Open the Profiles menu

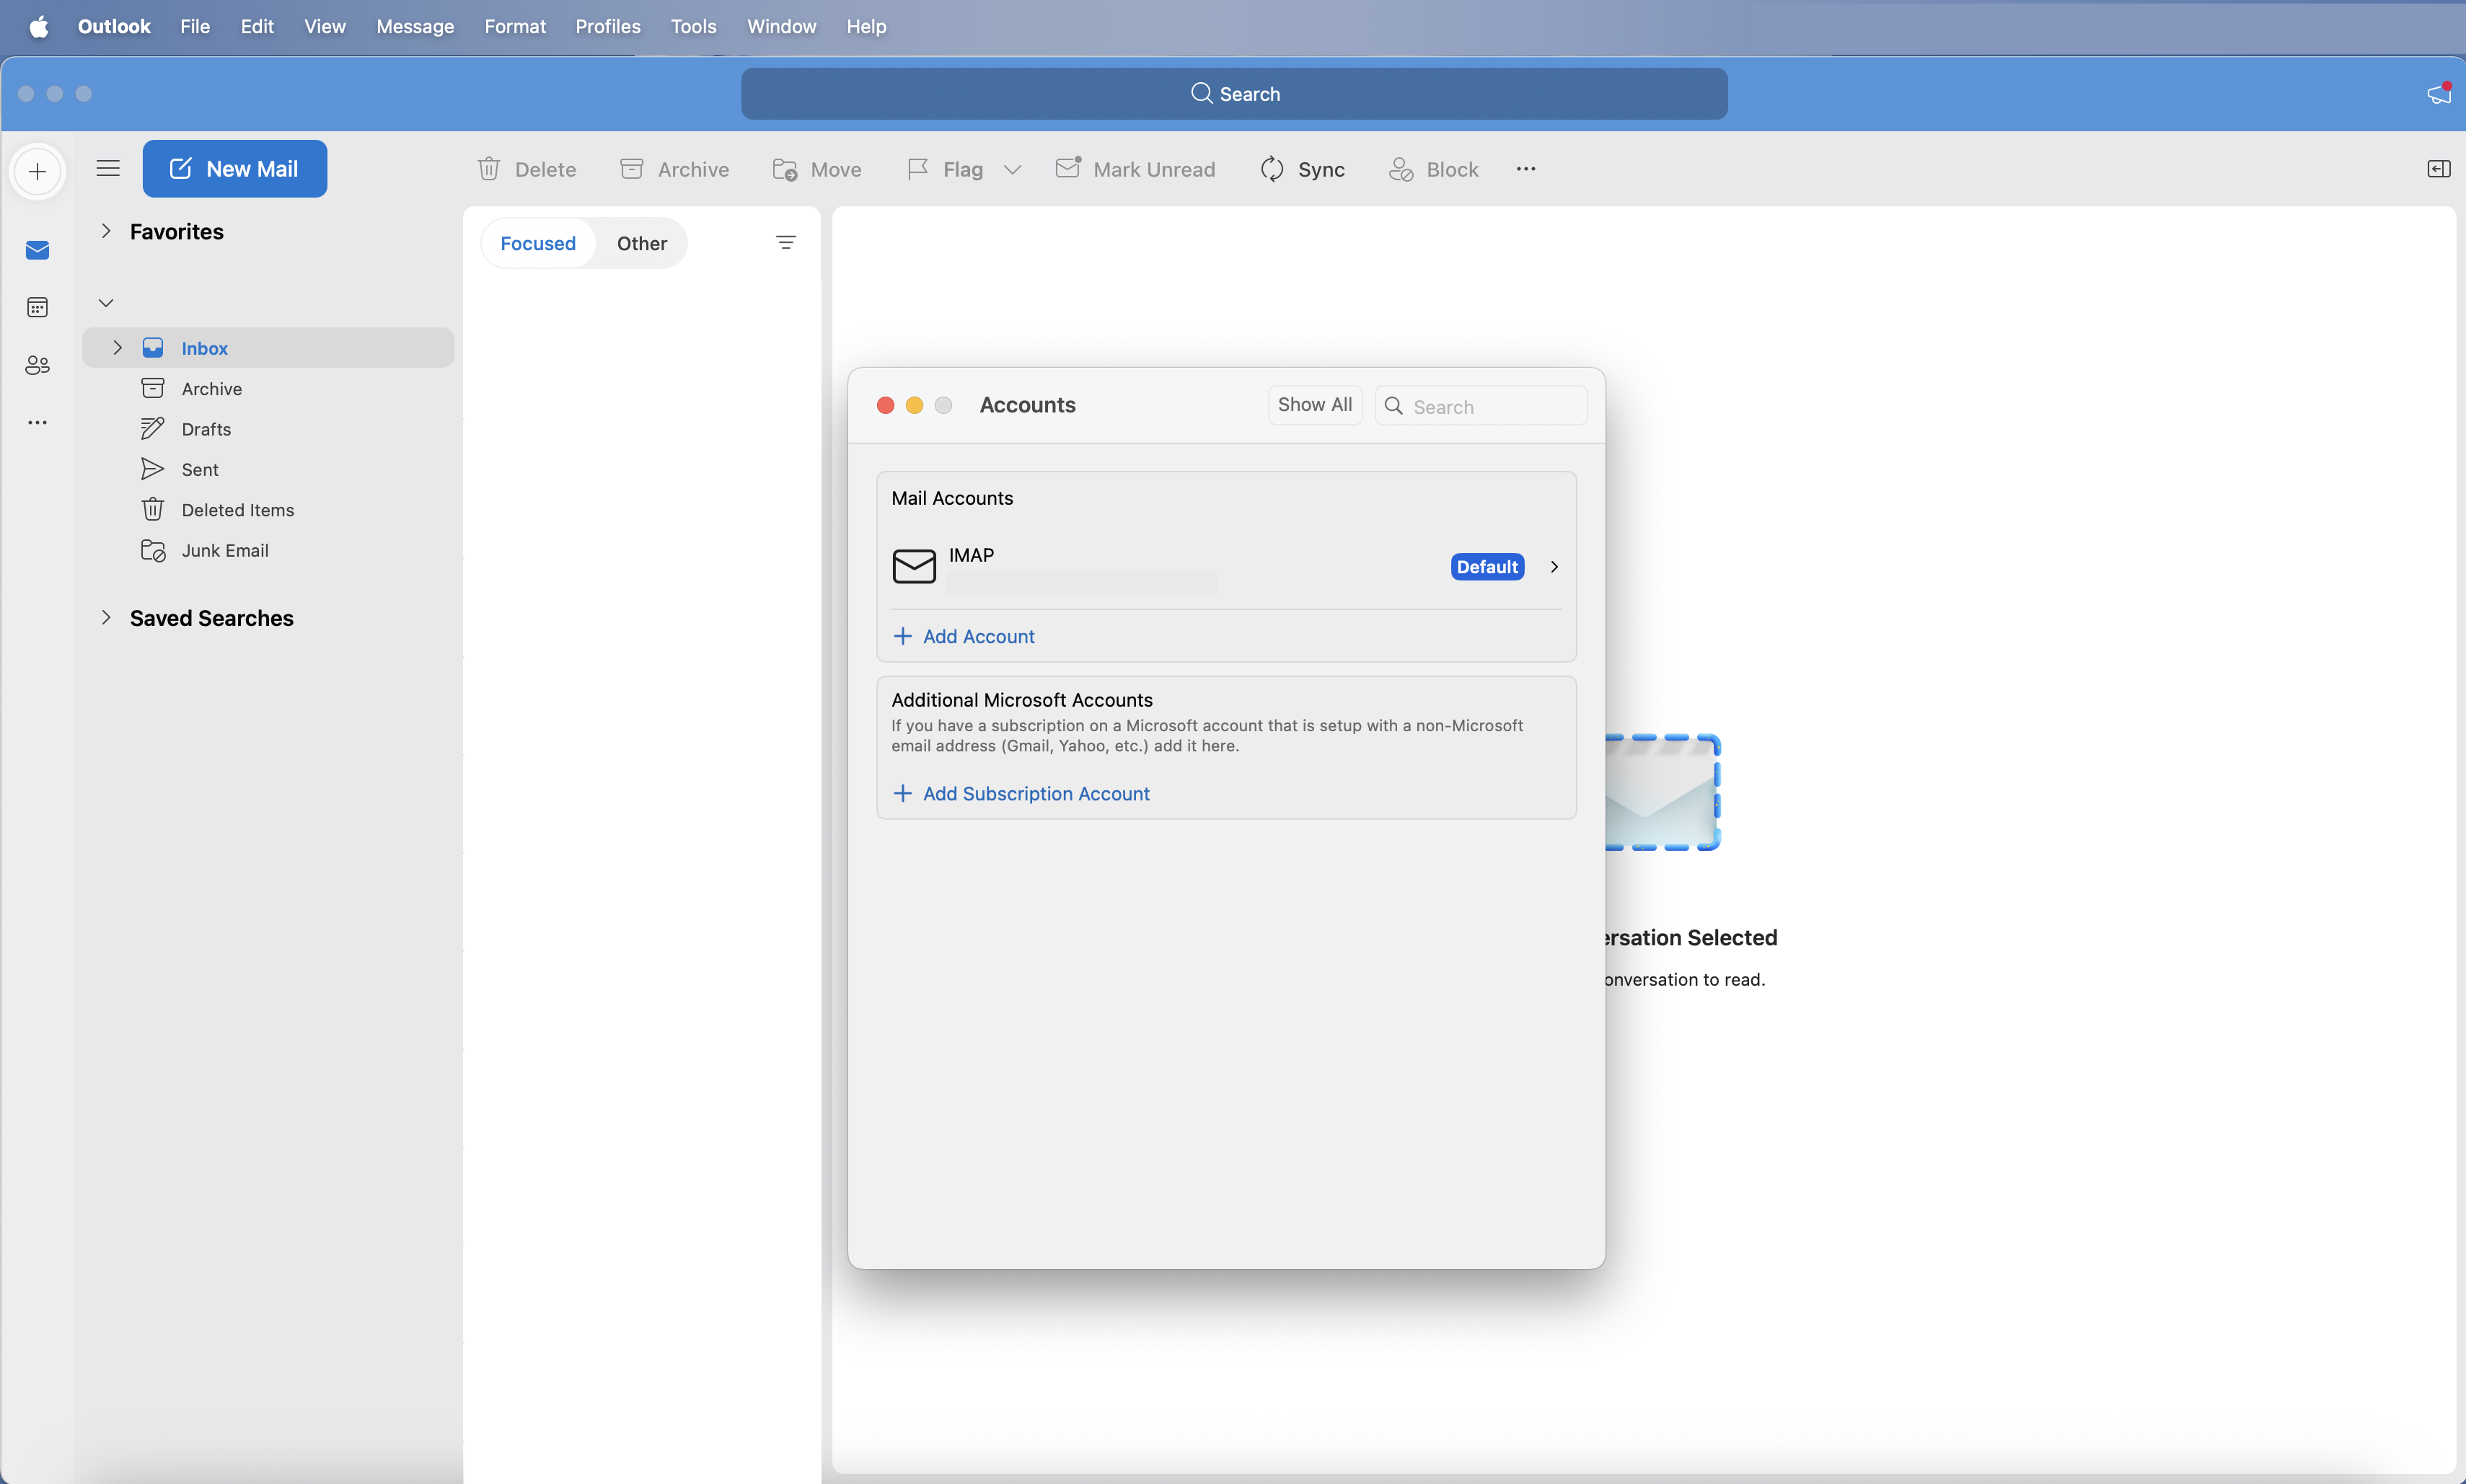[x=608, y=27]
